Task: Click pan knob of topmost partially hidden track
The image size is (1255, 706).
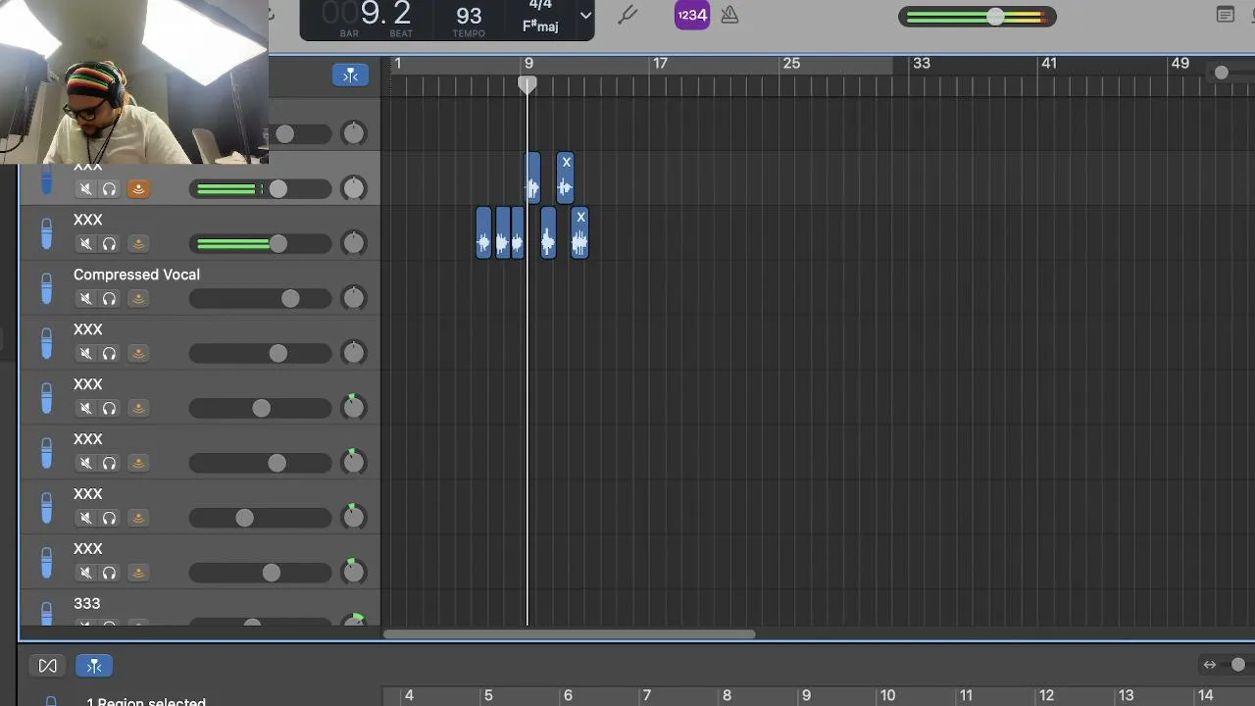Action: [354, 132]
